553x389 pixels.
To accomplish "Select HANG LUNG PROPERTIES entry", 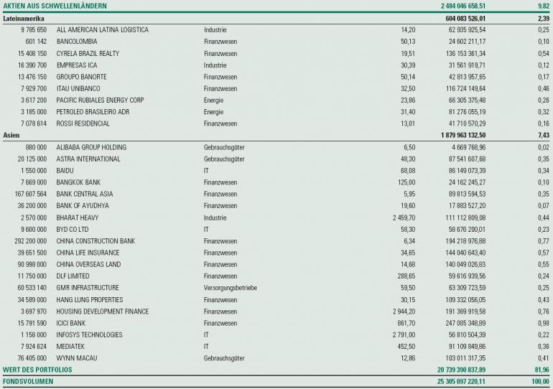I will point(90,300).
